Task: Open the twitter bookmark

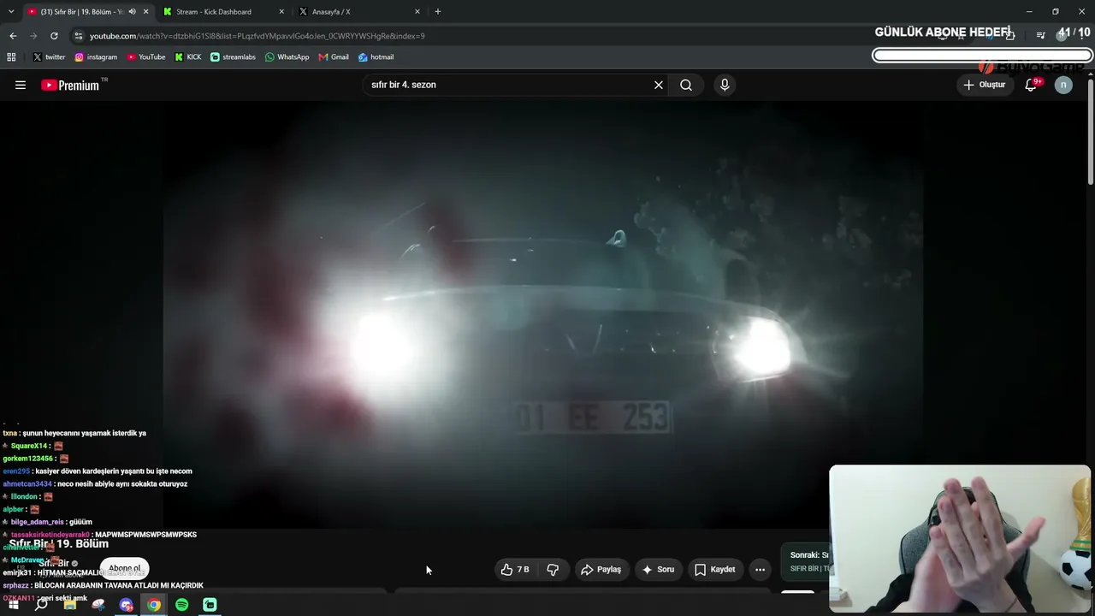Action: click(x=49, y=57)
